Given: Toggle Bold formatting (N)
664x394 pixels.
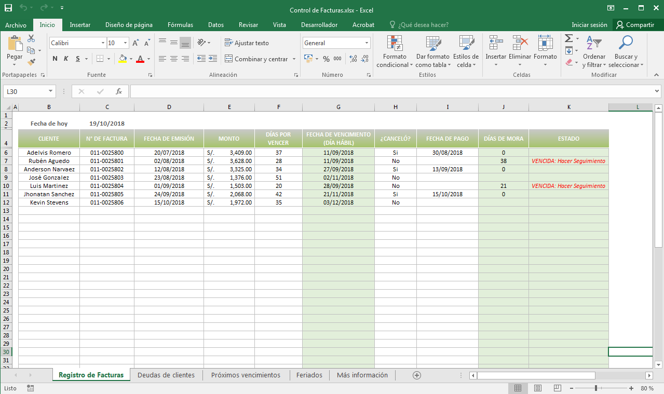Looking at the screenshot, I should click(x=55, y=59).
